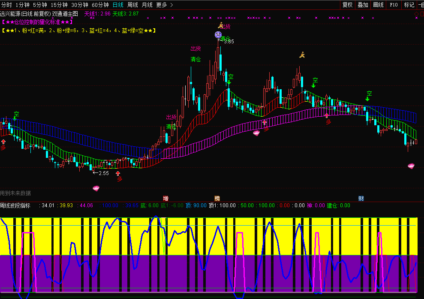The height and width of the screenshot is (299, 424).
Task: Click the 标记 mark button
Action: click(x=409, y=5)
